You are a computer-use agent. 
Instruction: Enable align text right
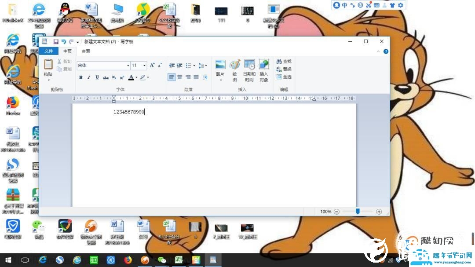click(188, 77)
